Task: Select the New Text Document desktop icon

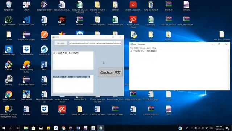Action: point(222,36)
